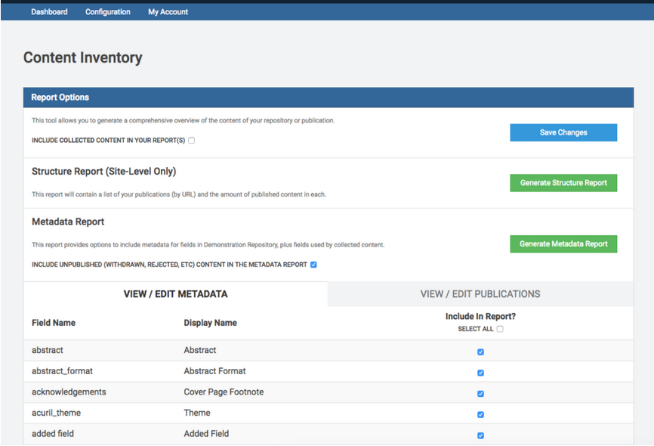654x446 pixels.
Task: Click Generate Metadata Report
Action: pos(563,244)
